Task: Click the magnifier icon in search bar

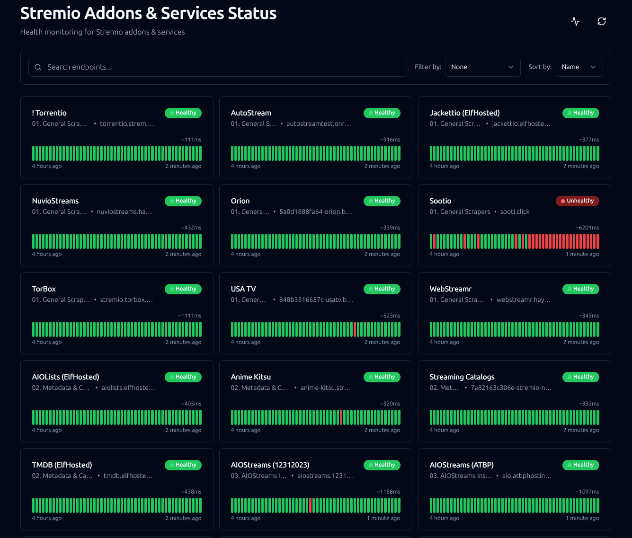Action: (38, 67)
